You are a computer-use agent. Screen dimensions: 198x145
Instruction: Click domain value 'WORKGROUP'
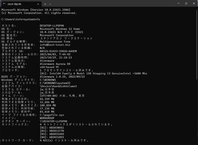pyautogui.click(x=47, y=118)
